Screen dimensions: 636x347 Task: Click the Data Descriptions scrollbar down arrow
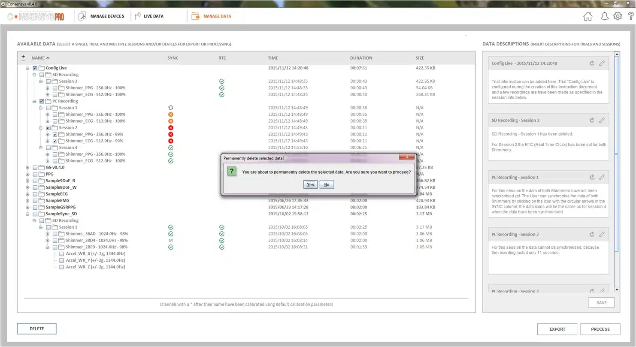point(617,290)
